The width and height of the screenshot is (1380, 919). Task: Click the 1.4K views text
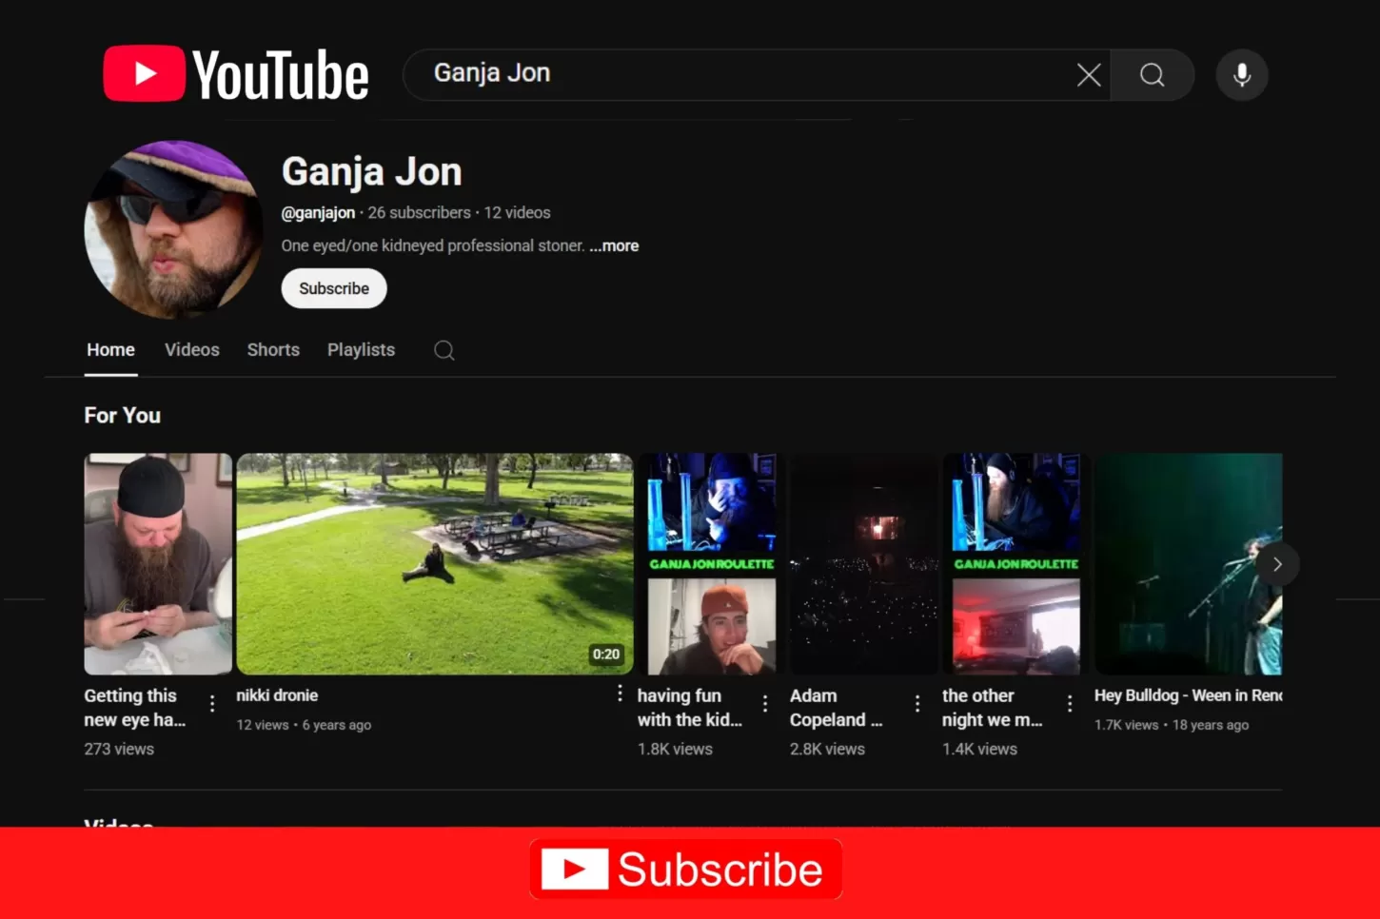[x=979, y=750]
